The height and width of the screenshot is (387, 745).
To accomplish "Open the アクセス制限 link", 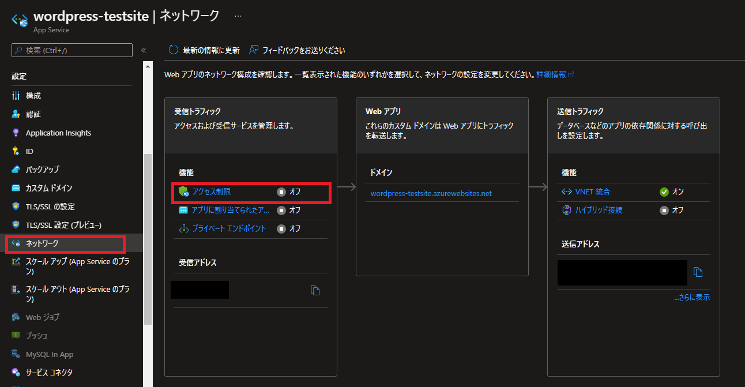I will coord(212,191).
